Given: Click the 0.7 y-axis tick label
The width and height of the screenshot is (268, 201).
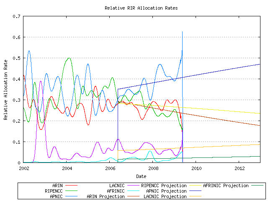Looking at the screenshot, I should (x=16, y=16).
